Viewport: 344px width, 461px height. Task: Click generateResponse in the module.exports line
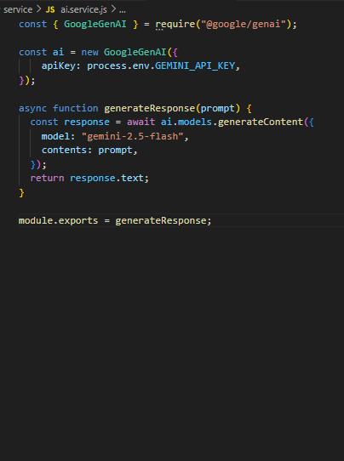click(161, 220)
